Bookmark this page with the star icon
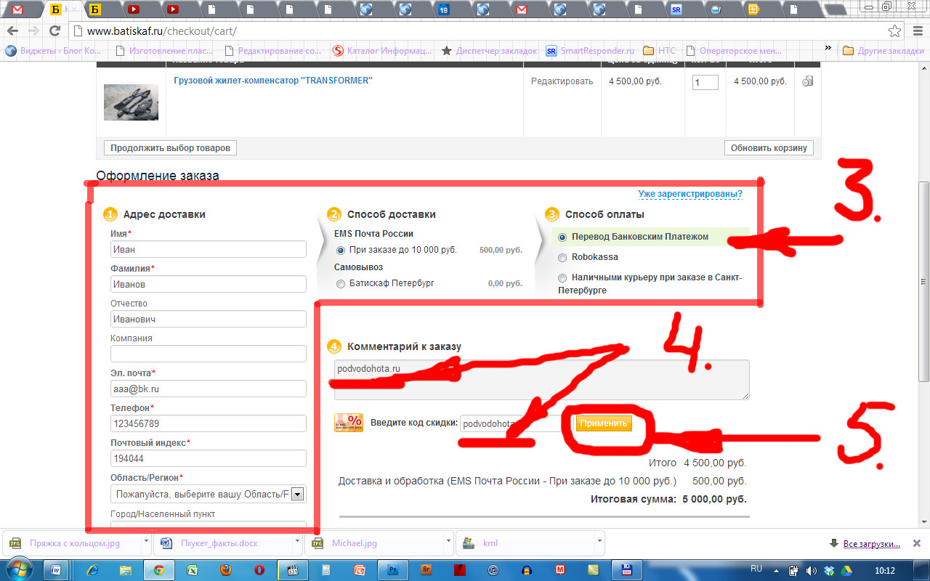930x581 pixels. [x=894, y=31]
